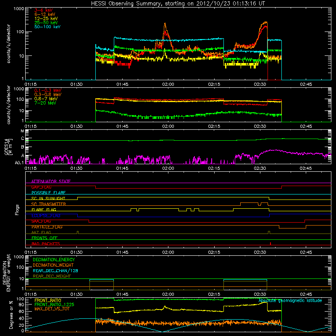Click the FRONT_RATIO legend entry
336x336 pixels.
(48, 300)
